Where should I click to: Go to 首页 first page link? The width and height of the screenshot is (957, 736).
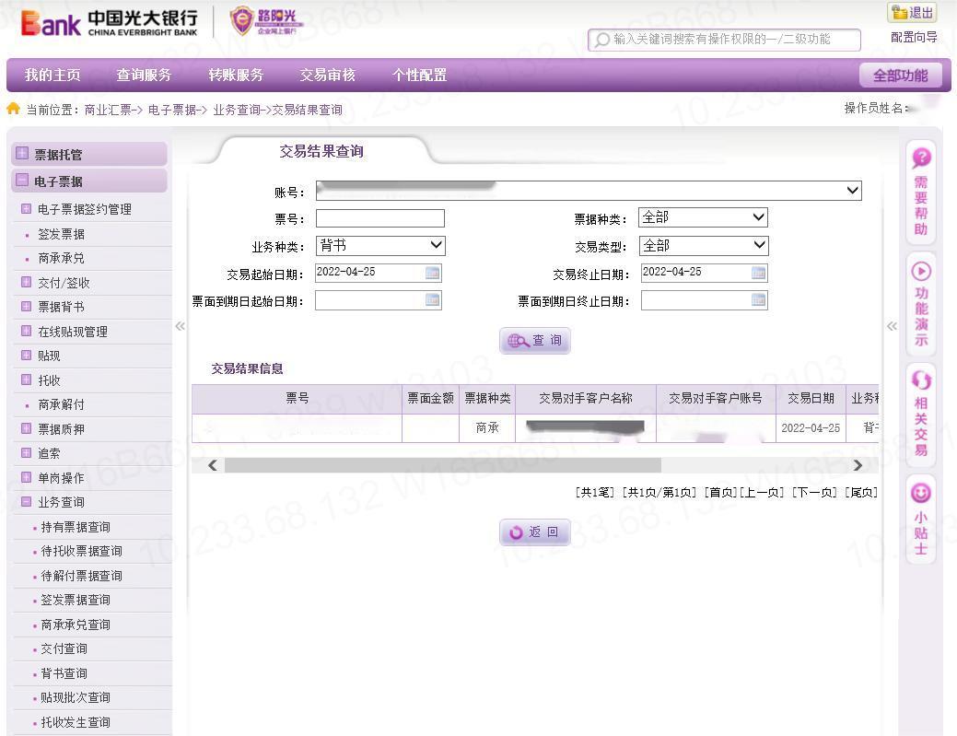(721, 492)
